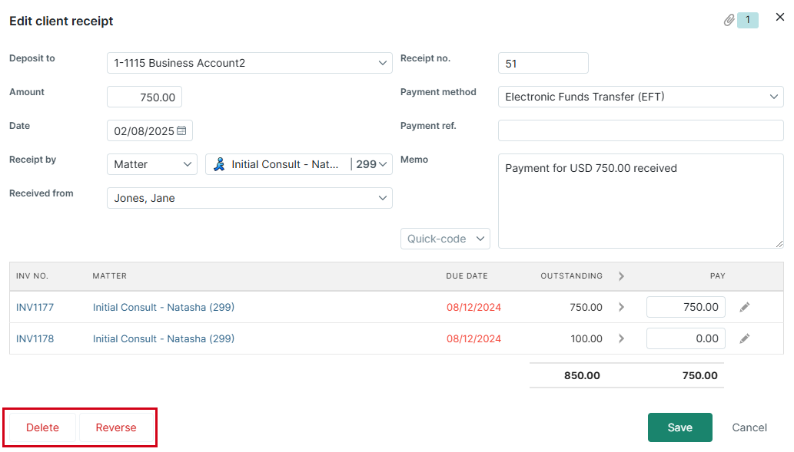Click due date 08/12/2024 in INV1177 row
794x452 pixels.
click(473, 308)
